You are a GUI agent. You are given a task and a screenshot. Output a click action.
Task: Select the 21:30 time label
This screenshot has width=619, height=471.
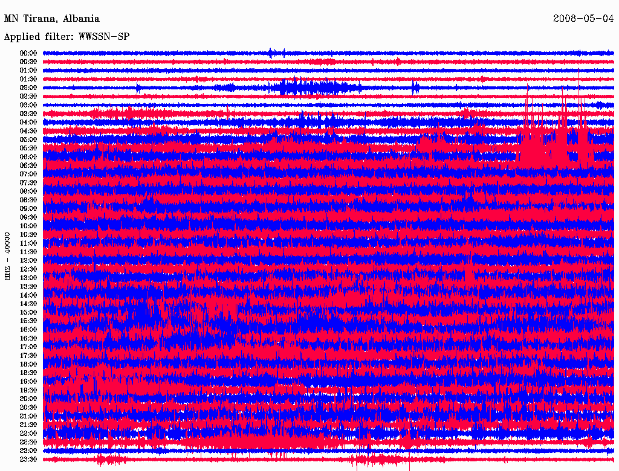(28, 425)
